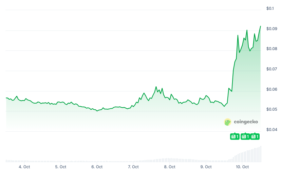Select the 10. Oct date label

242,167
